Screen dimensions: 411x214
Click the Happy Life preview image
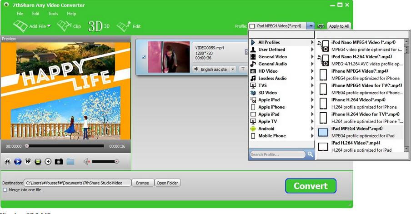coord(65,90)
